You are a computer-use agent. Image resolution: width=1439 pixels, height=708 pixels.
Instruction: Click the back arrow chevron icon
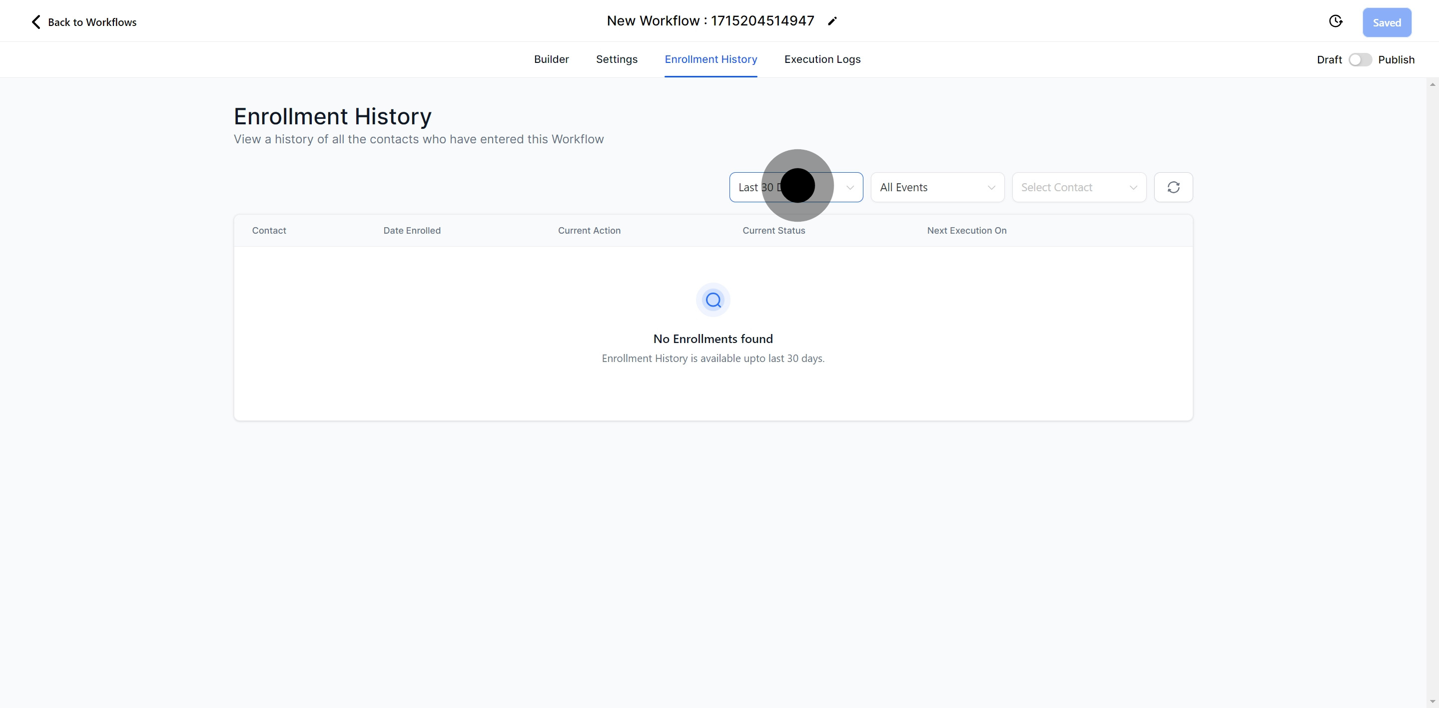36,22
